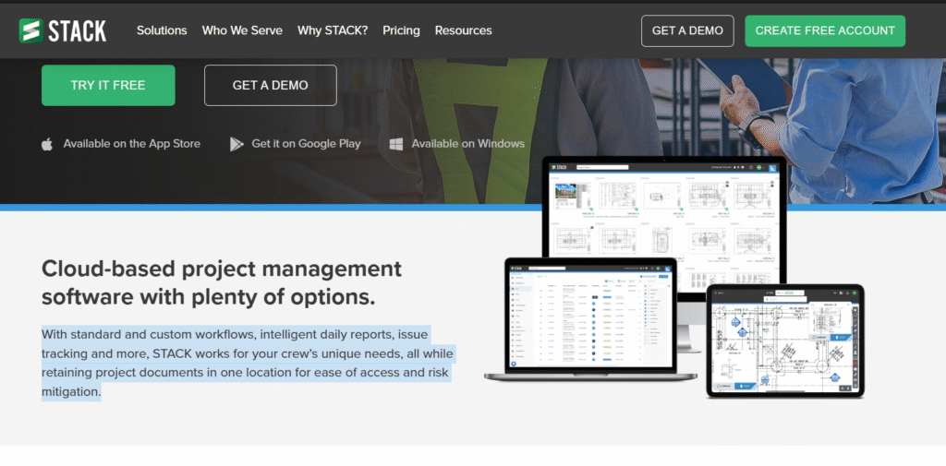Screen dimensions: 946x466
Task: Open Available on the App Store link
Action: pos(131,144)
